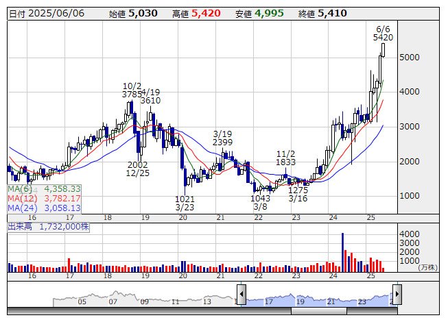Click year 19 in the overview navigator
Screen dimensions: 448x322
pos(300,301)
